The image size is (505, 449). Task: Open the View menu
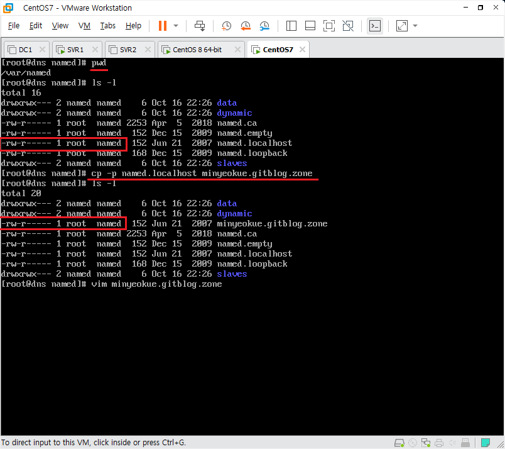point(60,26)
